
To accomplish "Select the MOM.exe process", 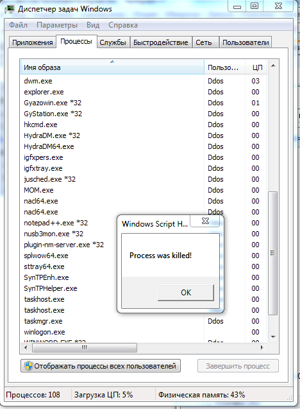I will pyautogui.click(x=144, y=191).
